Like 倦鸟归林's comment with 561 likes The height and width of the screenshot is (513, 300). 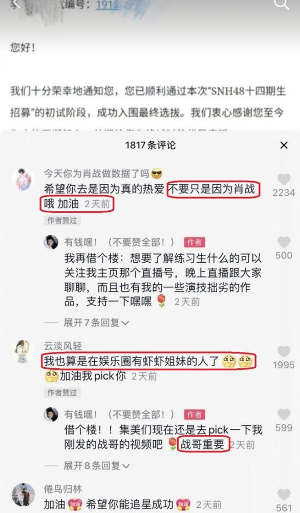click(284, 495)
